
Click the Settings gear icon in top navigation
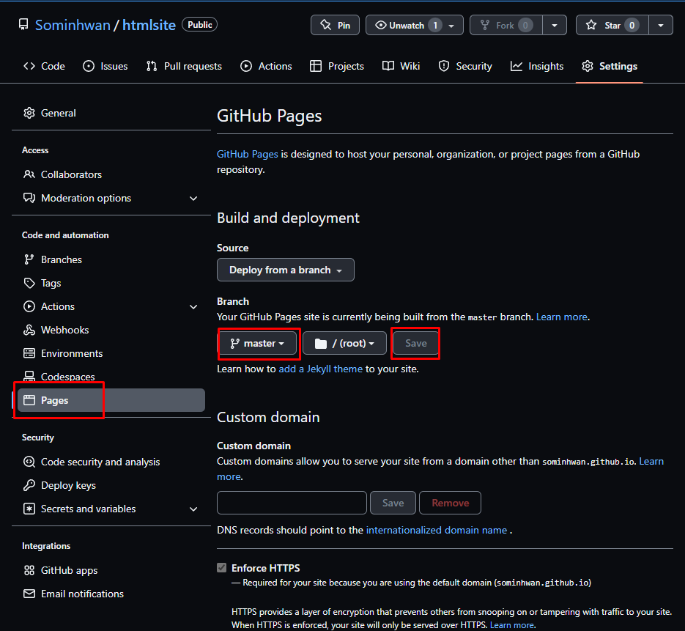coord(588,66)
